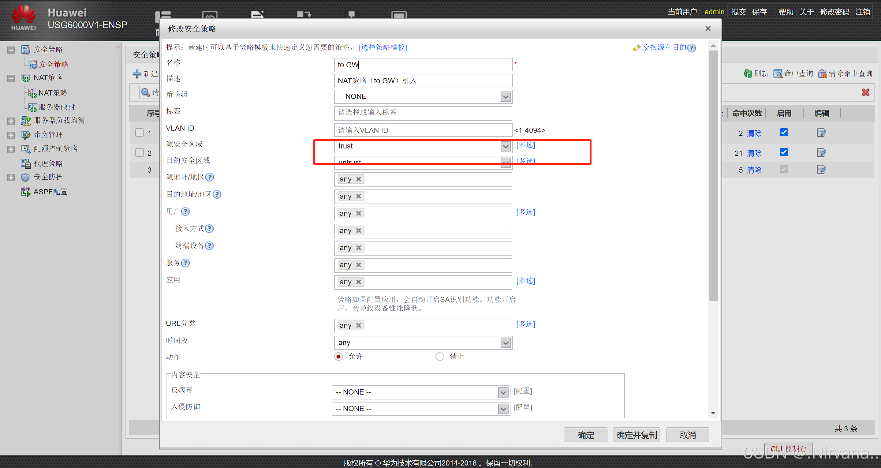Remove the any tag in 目的地址/地区
This screenshot has width=881, height=468.
tap(358, 197)
